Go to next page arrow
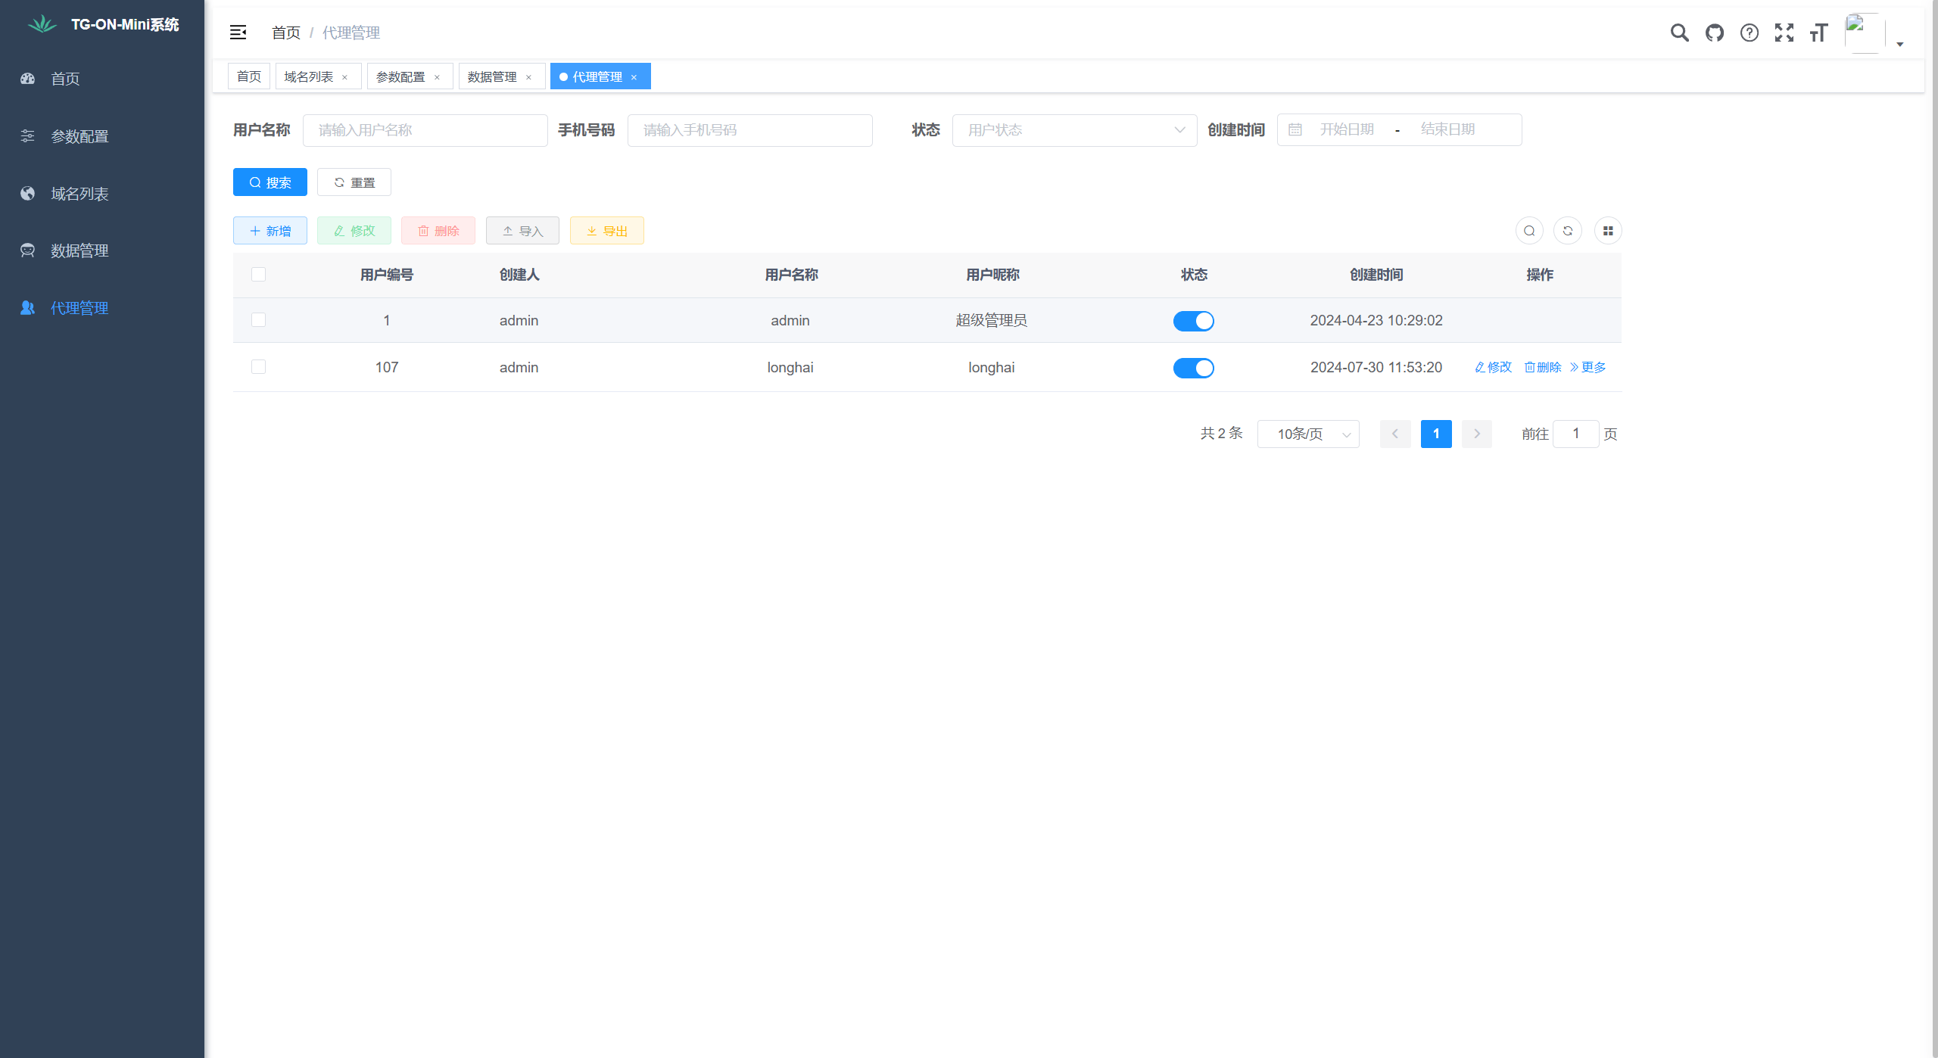 (x=1476, y=434)
